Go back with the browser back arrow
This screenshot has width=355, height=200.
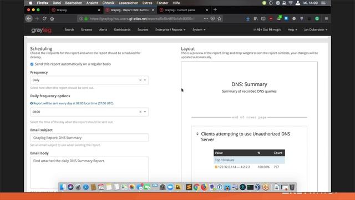point(29,18)
